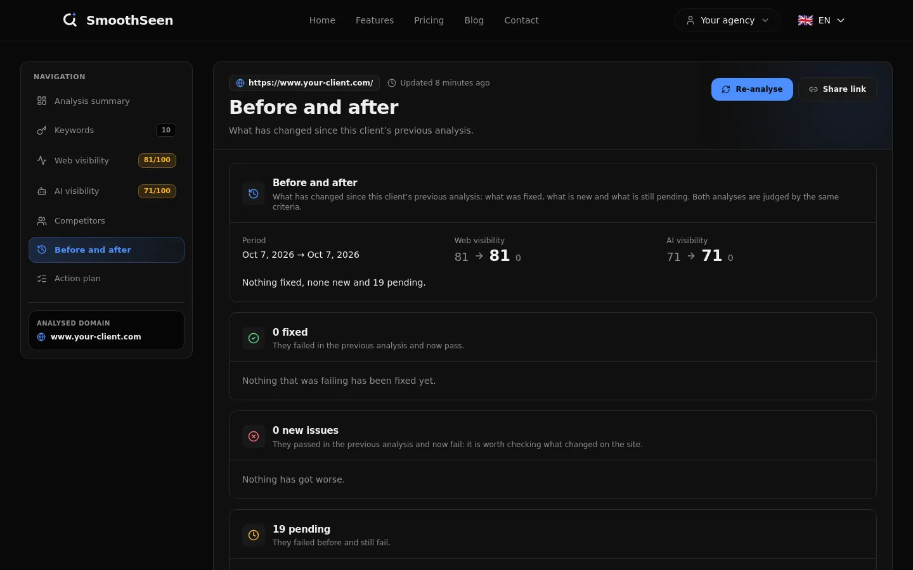Open AI visibility in the sidebar
This screenshot has height=570, width=913.
pyautogui.click(x=107, y=191)
